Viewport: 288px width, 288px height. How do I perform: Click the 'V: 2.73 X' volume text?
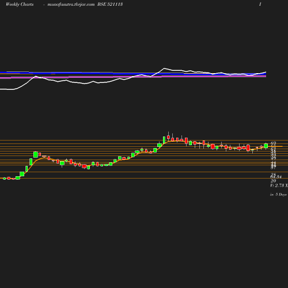279,185
